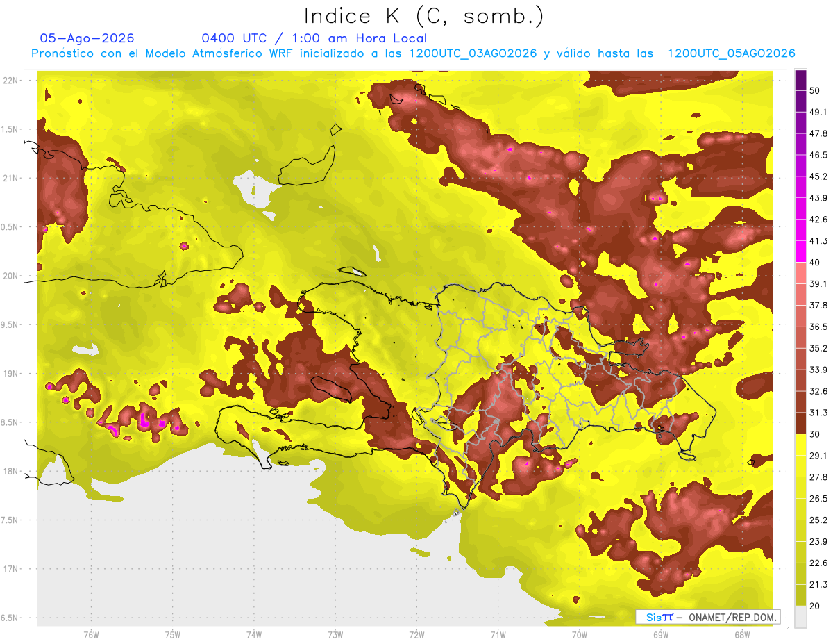The height and width of the screenshot is (644, 833).
Task: Click the '0.5N' latitude label
Action: [10, 227]
